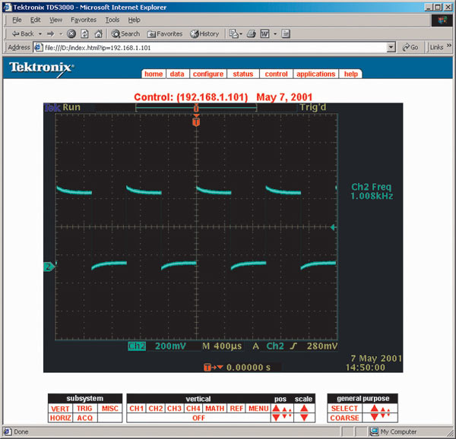Click the REF vertical button
Viewport: 456px width, 439px height.
click(236, 409)
